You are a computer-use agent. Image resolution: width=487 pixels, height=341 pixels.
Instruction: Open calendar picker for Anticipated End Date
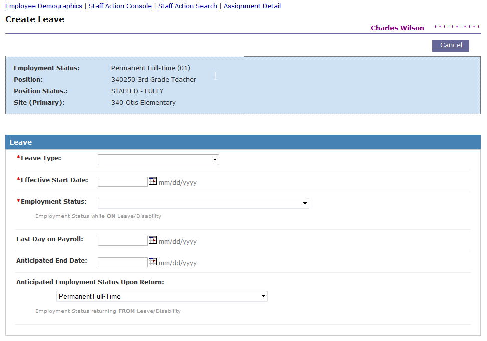tap(153, 262)
